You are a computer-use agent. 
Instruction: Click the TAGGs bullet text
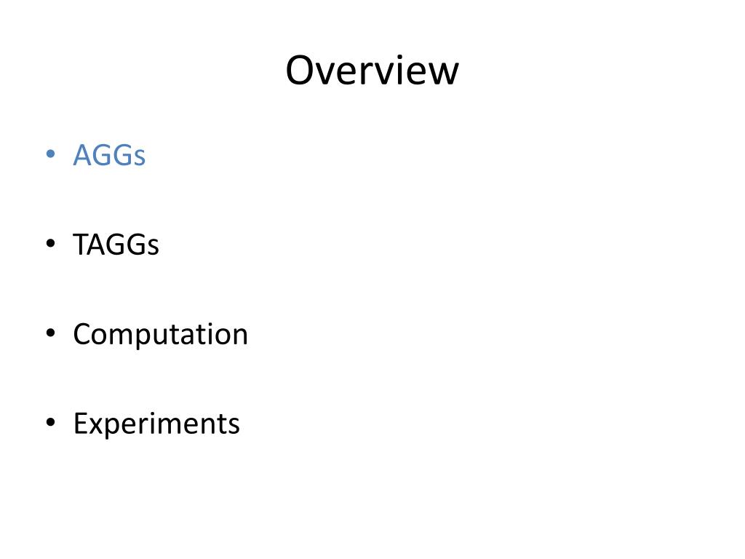[116, 245]
